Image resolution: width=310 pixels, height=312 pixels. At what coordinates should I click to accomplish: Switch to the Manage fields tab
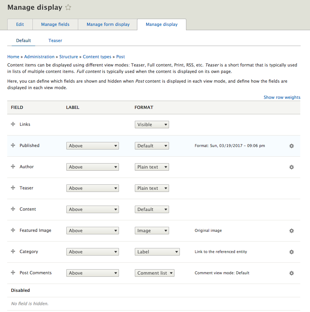55,24
